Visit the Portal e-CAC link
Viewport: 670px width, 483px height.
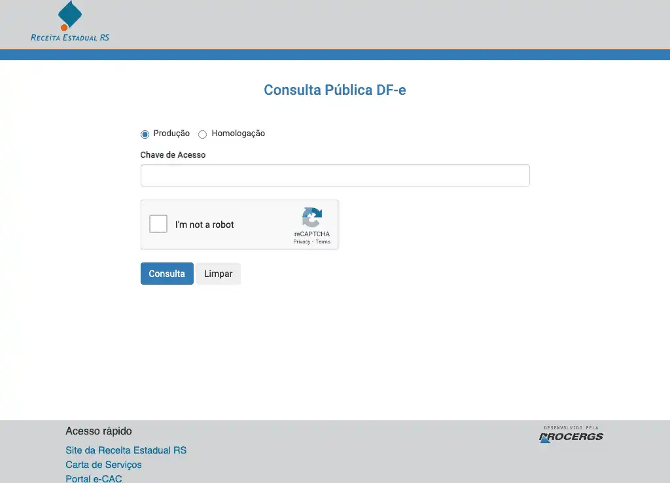[94, 478]
